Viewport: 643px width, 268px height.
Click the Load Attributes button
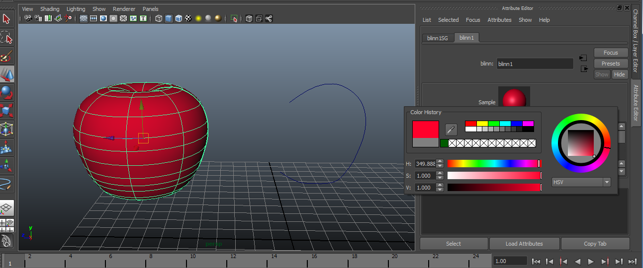[524, 244]
